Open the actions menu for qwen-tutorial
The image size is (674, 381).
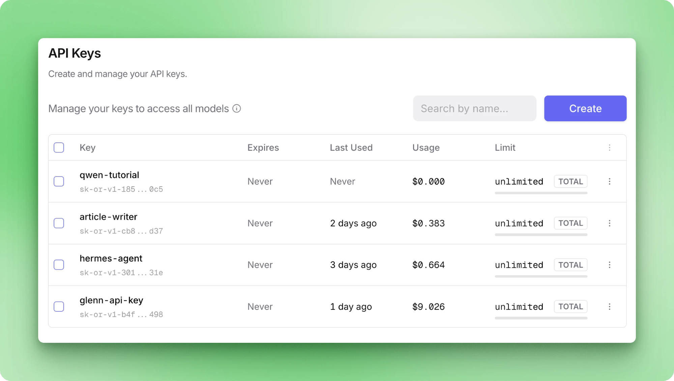[x=609, y=182]
